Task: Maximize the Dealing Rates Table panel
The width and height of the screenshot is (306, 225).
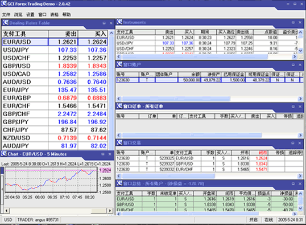Action: [x=104, y=23]
